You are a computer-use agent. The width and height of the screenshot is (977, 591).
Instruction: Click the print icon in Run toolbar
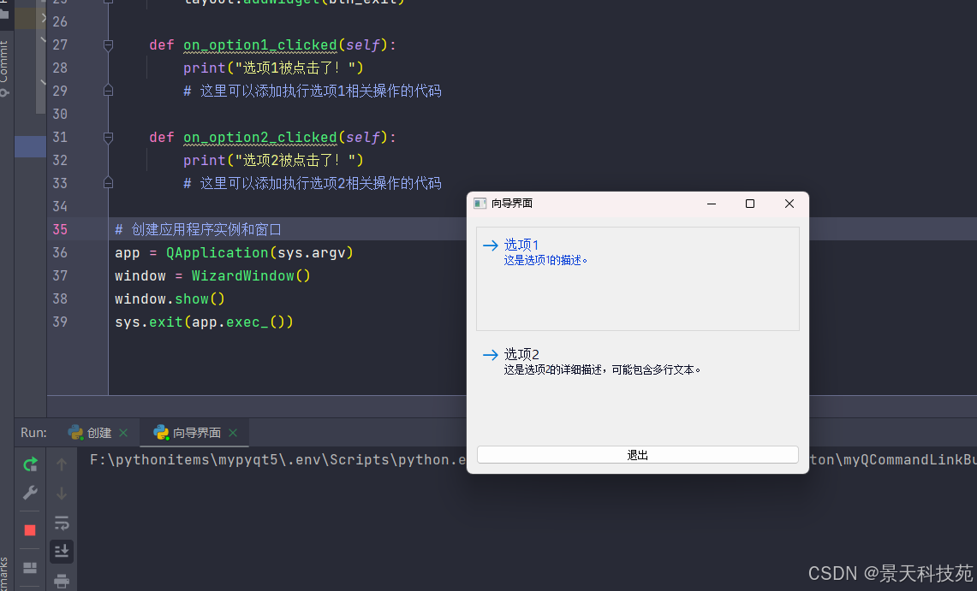pos(62,582)
